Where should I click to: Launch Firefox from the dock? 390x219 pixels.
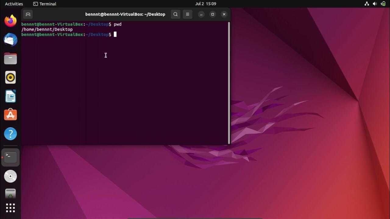click(x=10, y=21)
